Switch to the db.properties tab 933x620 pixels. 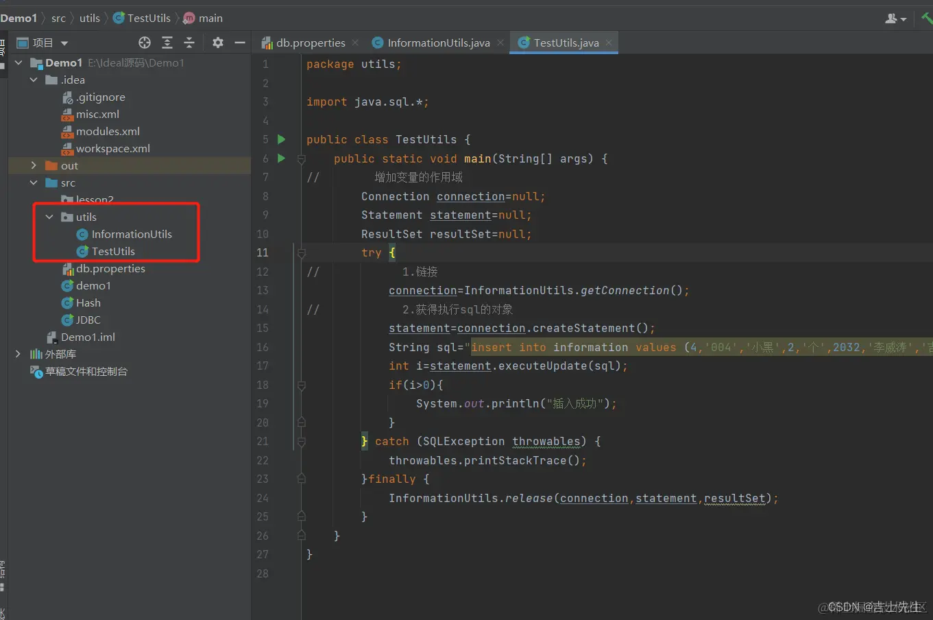coord(304,43)
